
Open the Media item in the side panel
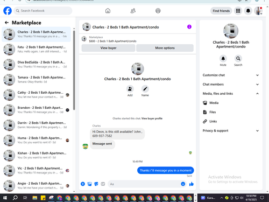pos(231,103)
